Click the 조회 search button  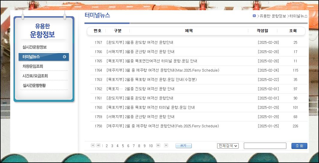[299, 146]
